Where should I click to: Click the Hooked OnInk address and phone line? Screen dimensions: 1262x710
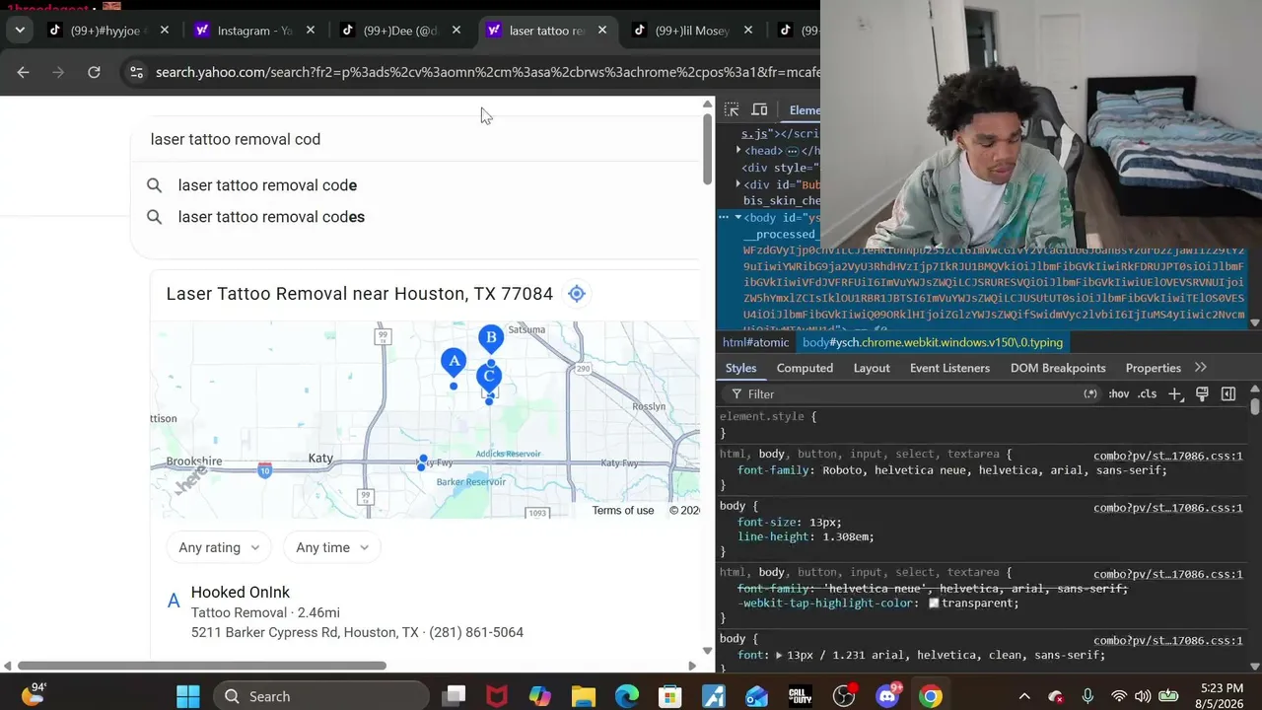tap(357, 632)
